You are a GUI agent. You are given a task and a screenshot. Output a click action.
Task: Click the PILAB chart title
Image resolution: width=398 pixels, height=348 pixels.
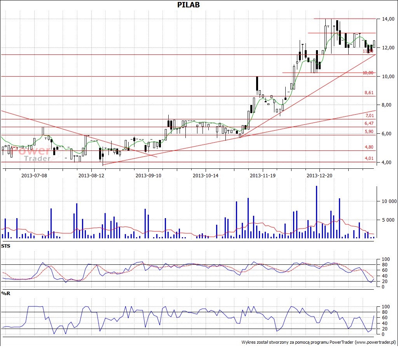tap(189, 5)
